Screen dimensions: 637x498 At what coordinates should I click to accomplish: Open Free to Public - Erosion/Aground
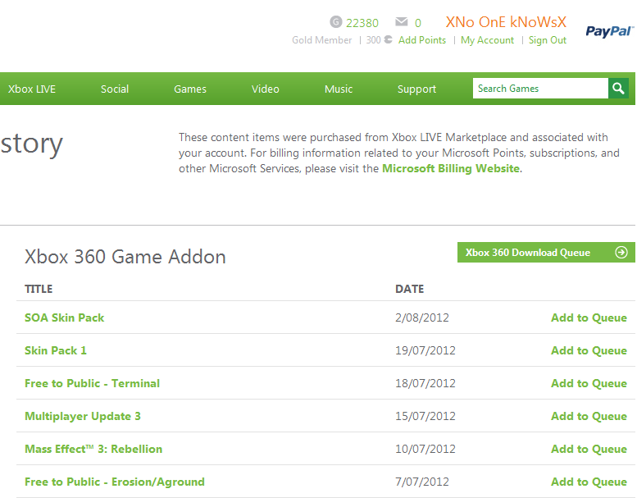(115, 482)
